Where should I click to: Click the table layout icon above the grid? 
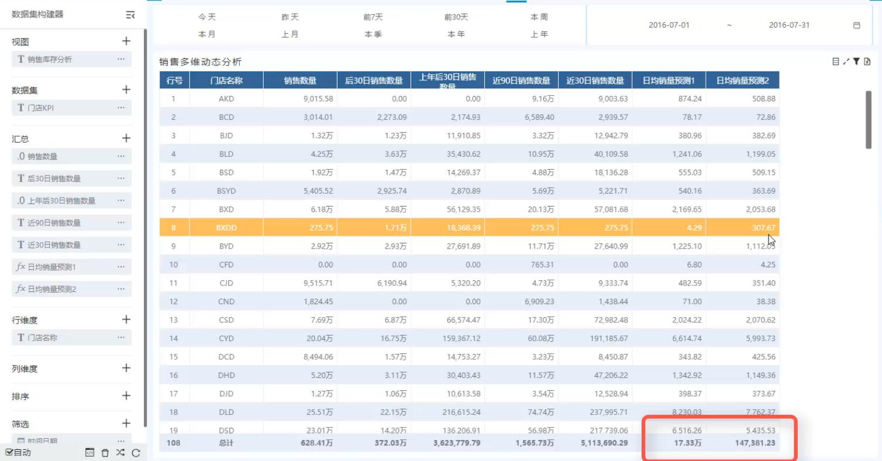pos(836,61)
